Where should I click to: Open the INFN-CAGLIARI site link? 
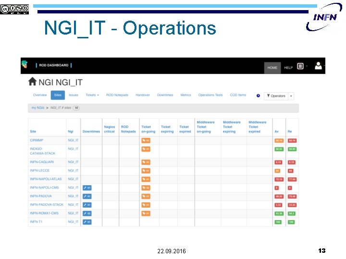pyautogui.click(x=42, y=162)
